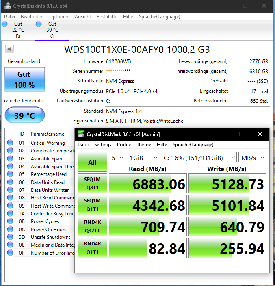Click the 39 °C temperature button
Viewport: 275px width, 286px height.
pyautogui.click(x=25, y=115)
